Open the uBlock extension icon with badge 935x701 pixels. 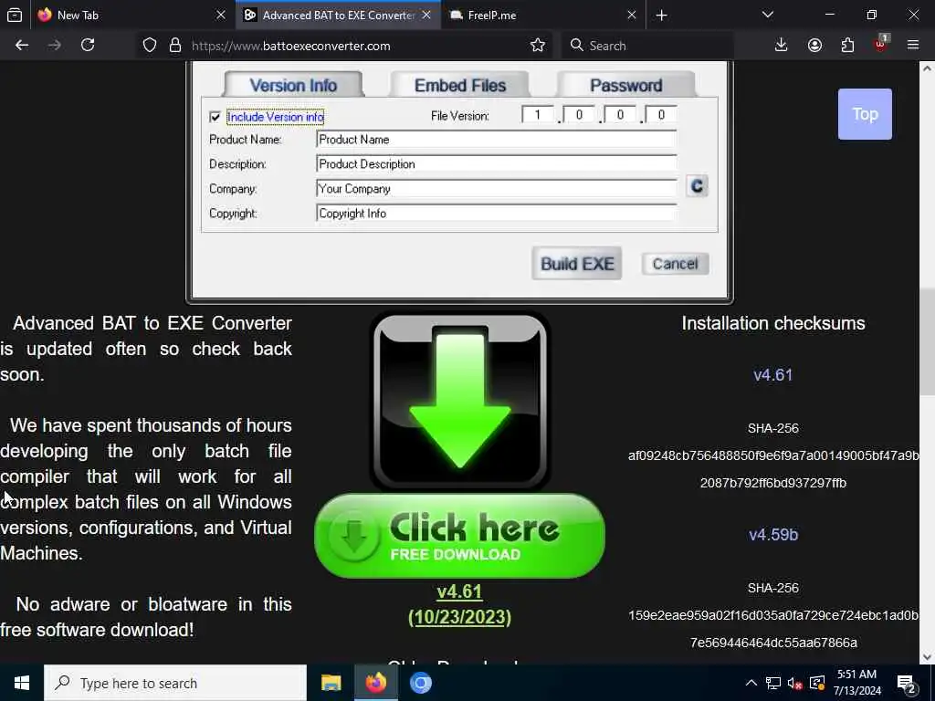click(881, 44)
